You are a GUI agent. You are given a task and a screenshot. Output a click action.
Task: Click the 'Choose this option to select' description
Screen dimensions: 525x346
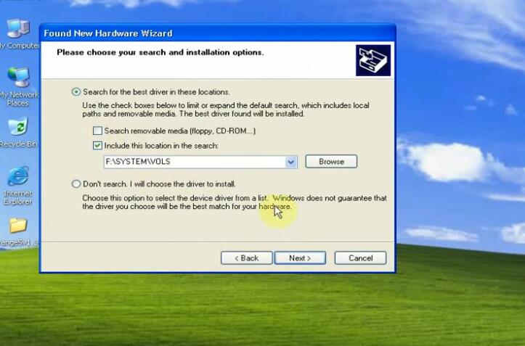click(x=235, y=202)
